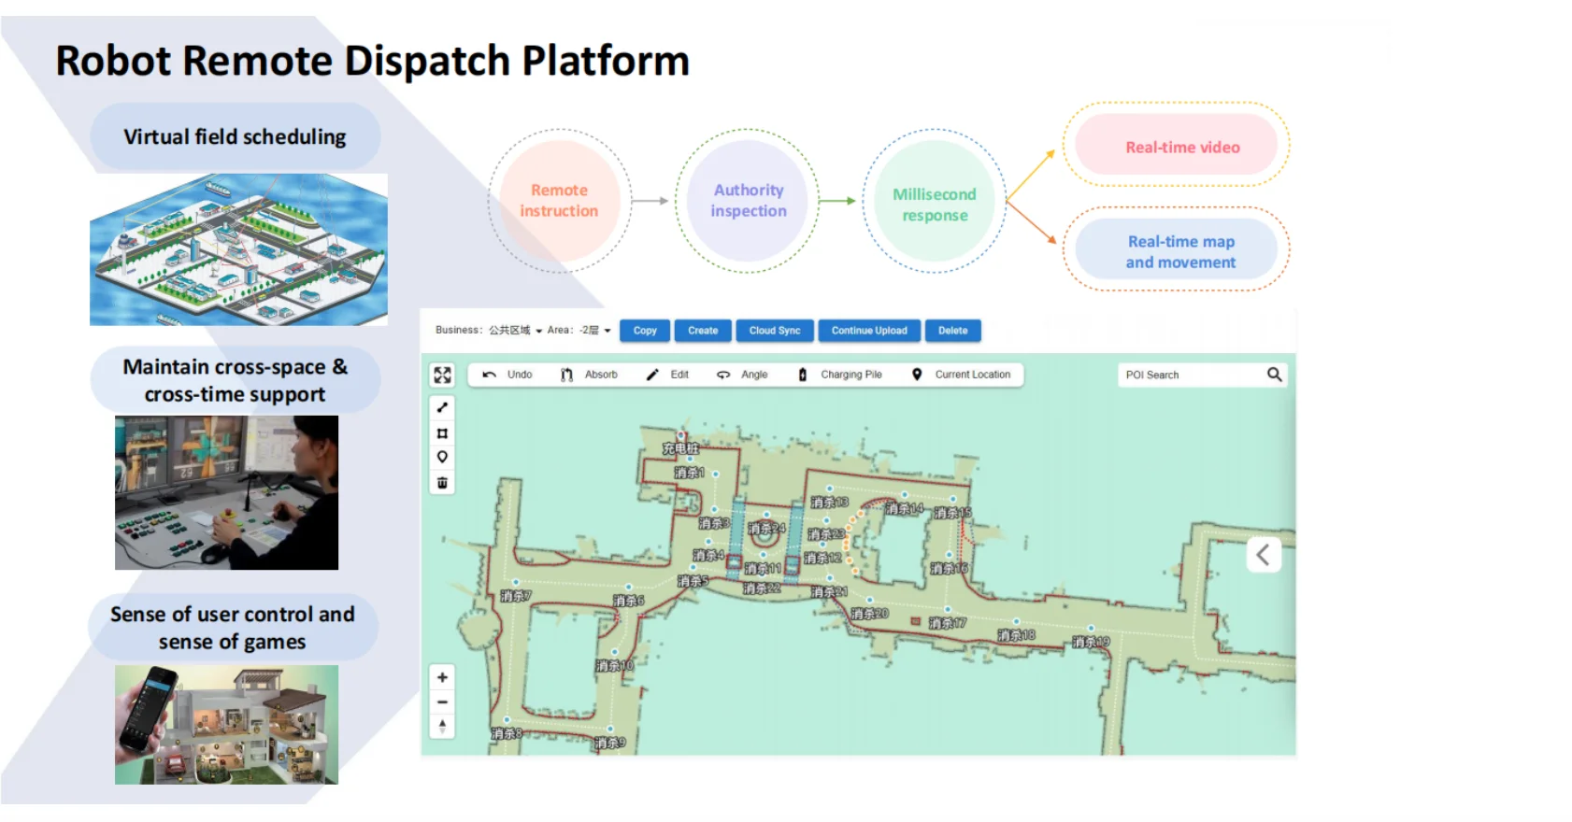Click Real-time map and movement pill

click(1177, 249)
